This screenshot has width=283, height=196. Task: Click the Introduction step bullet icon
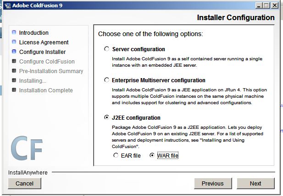14,33
